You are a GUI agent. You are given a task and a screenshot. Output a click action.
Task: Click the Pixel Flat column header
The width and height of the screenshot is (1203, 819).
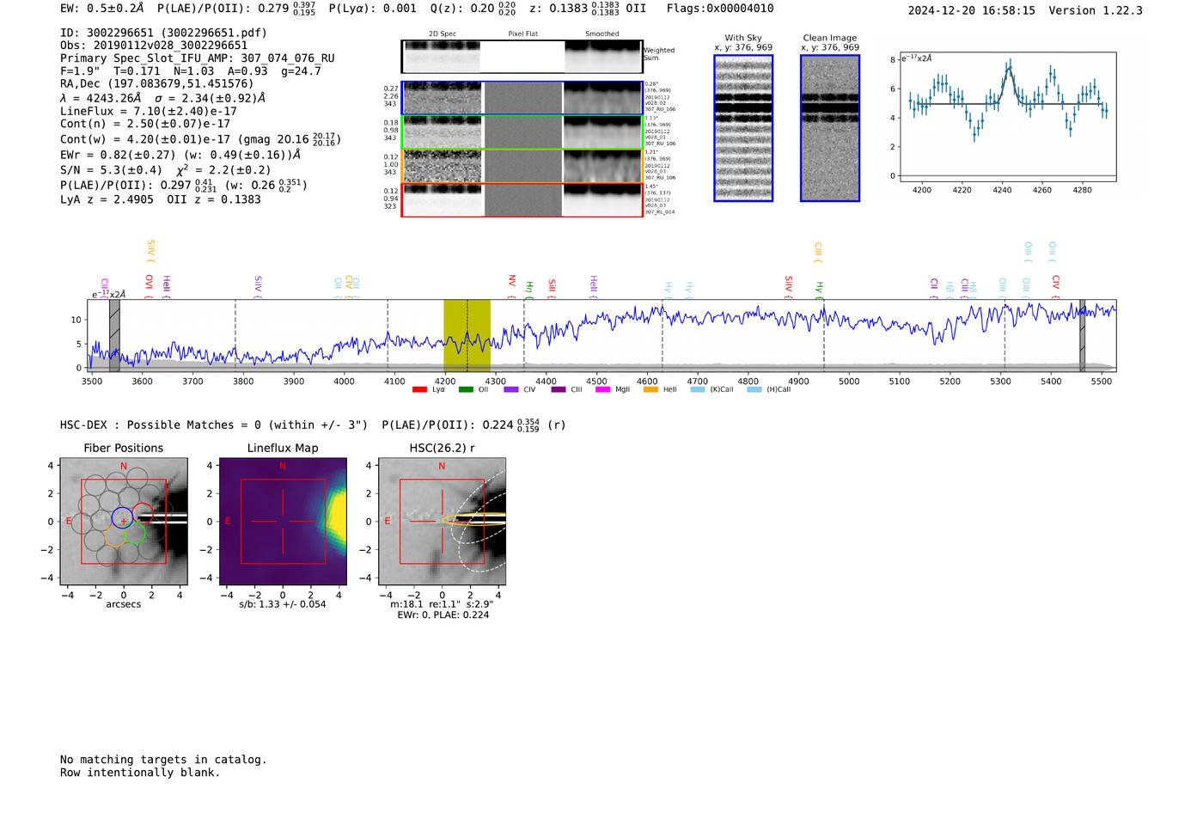(522, 34)
